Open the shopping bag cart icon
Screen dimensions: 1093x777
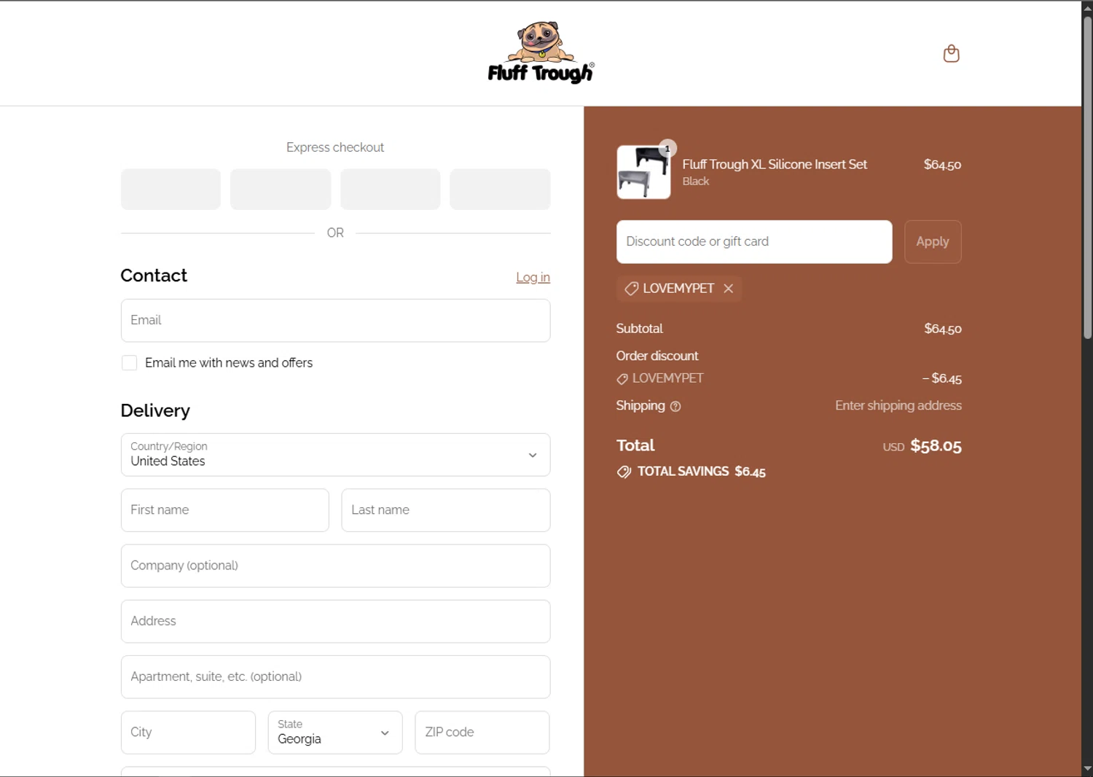click(x=951, y=53)
